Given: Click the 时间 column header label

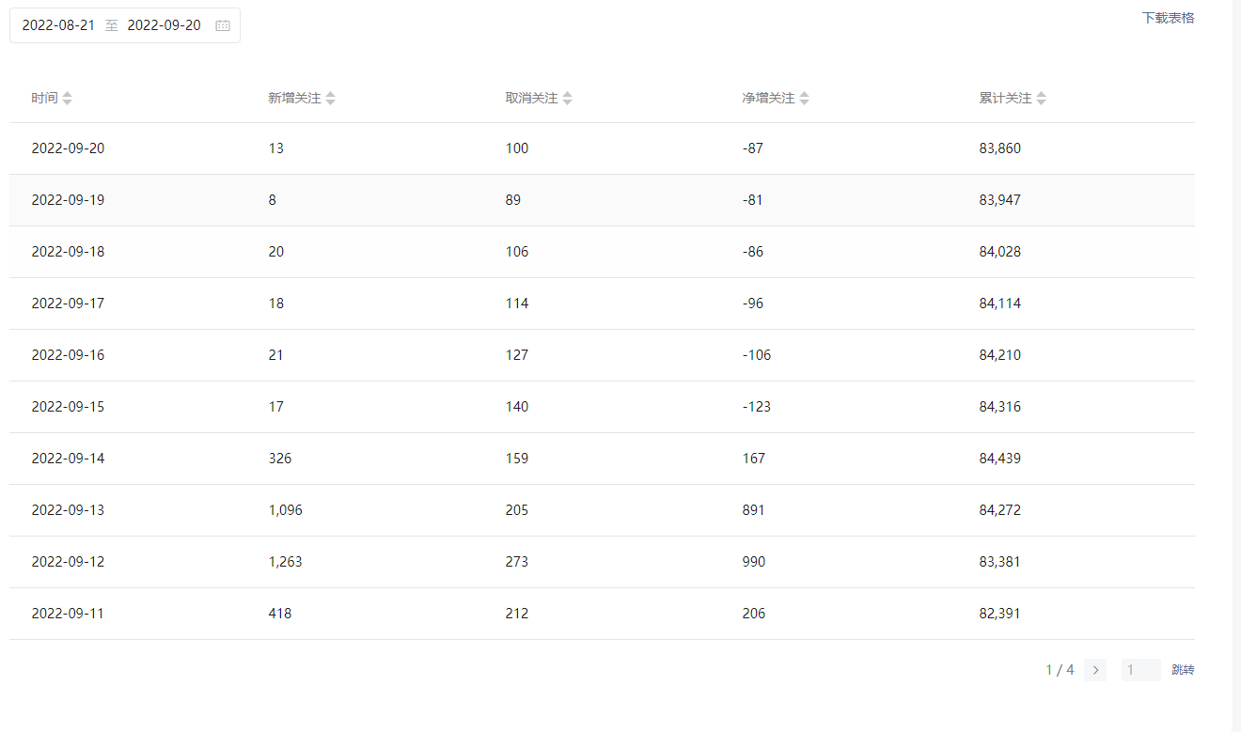Looking at the screenshot, I should click(x=44, y=98).
